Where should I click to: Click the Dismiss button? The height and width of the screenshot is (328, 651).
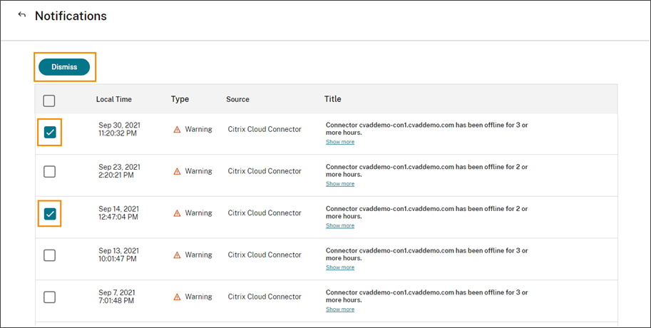[64, 67]
